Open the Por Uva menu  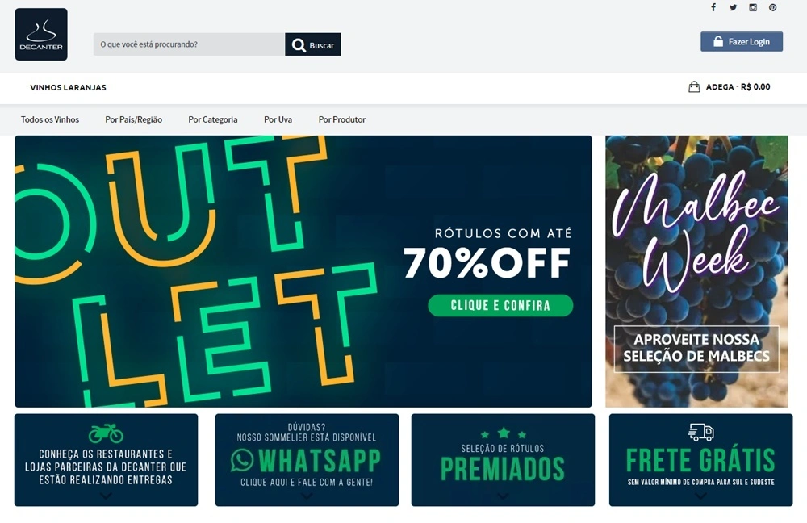[x=278, y=119]
